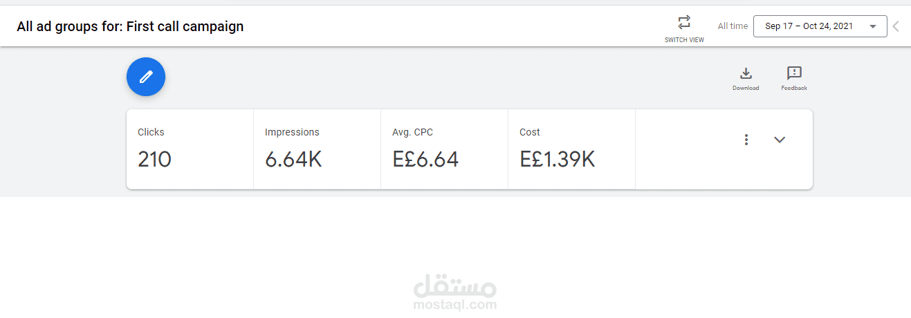This screenshot has width=911, height=318.
Task: Click the Download icon
Action: (746, 73)
